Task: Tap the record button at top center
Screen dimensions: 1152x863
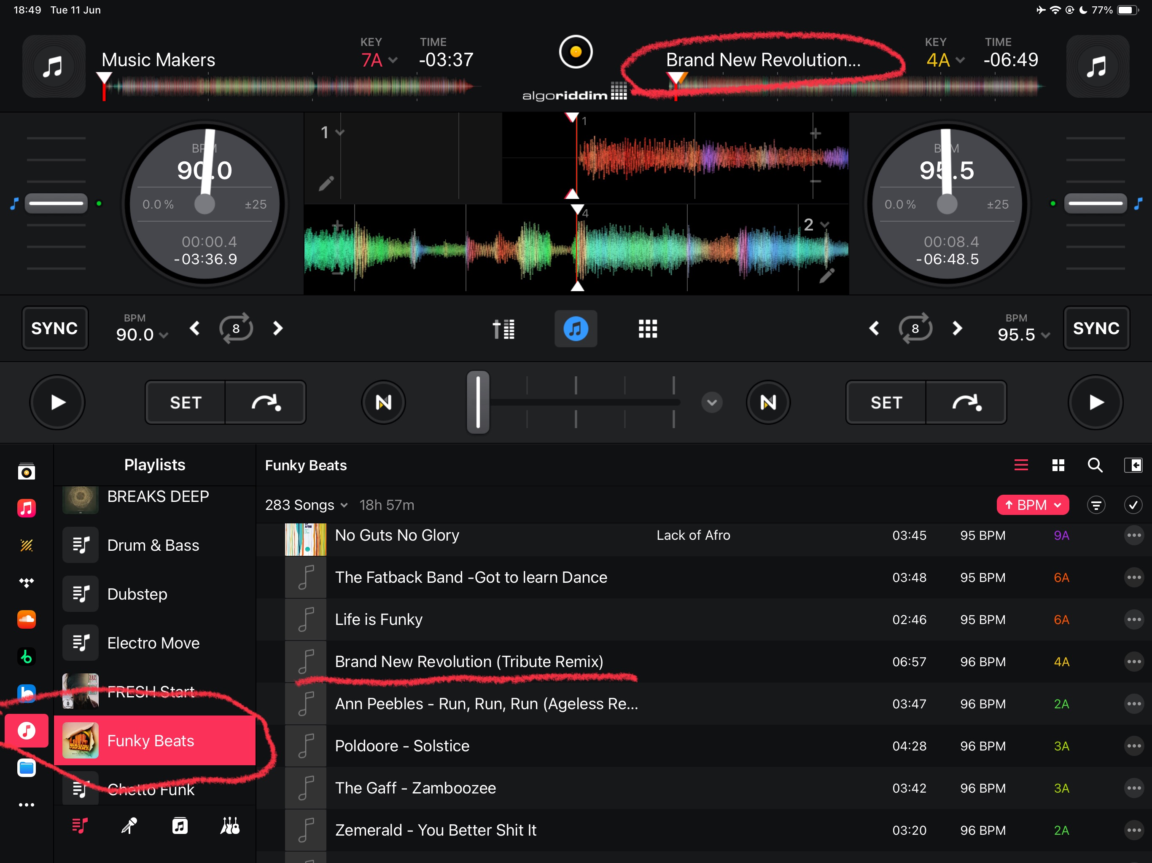Action: pos(576,51)
